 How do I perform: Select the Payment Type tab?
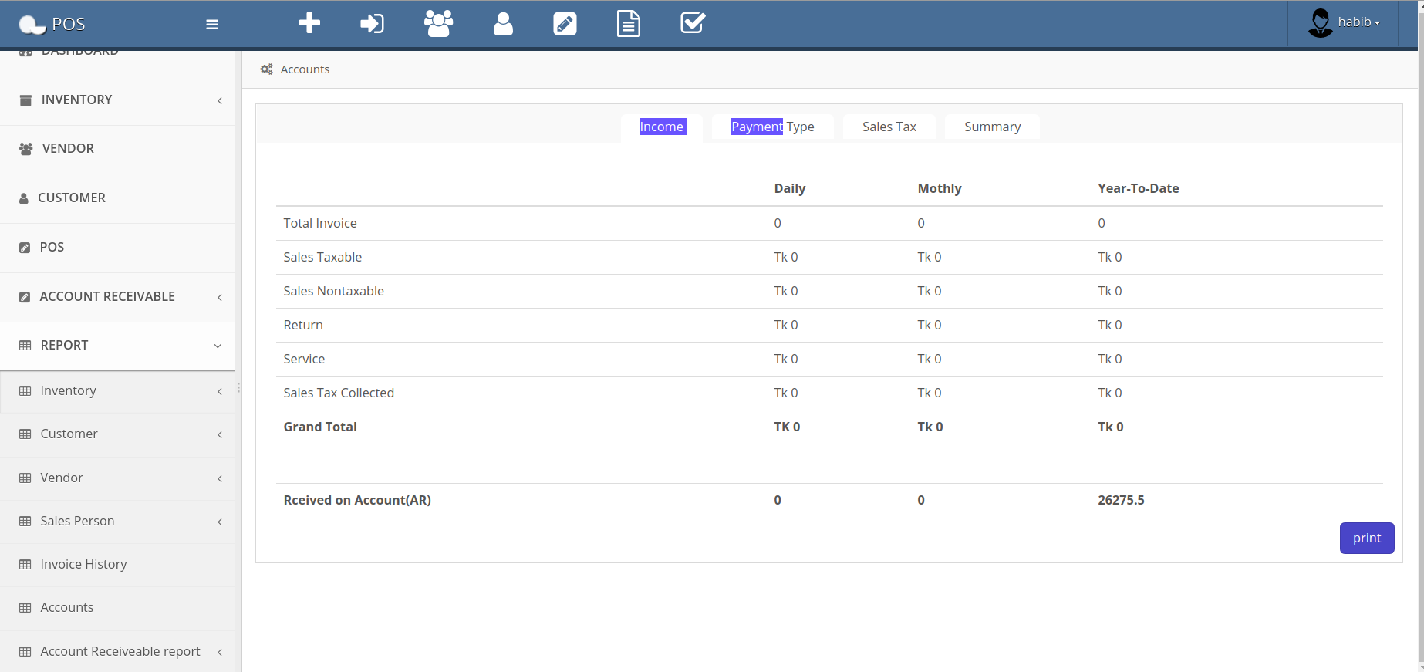(772, 127)
